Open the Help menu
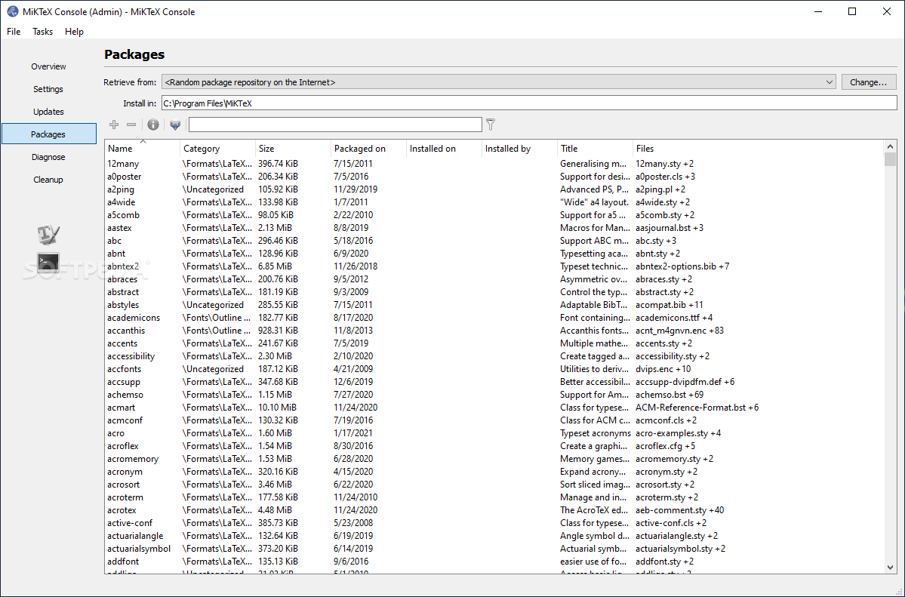Viewport: 905px width, 597px height. pyautogui.click(x=74, y=32)
